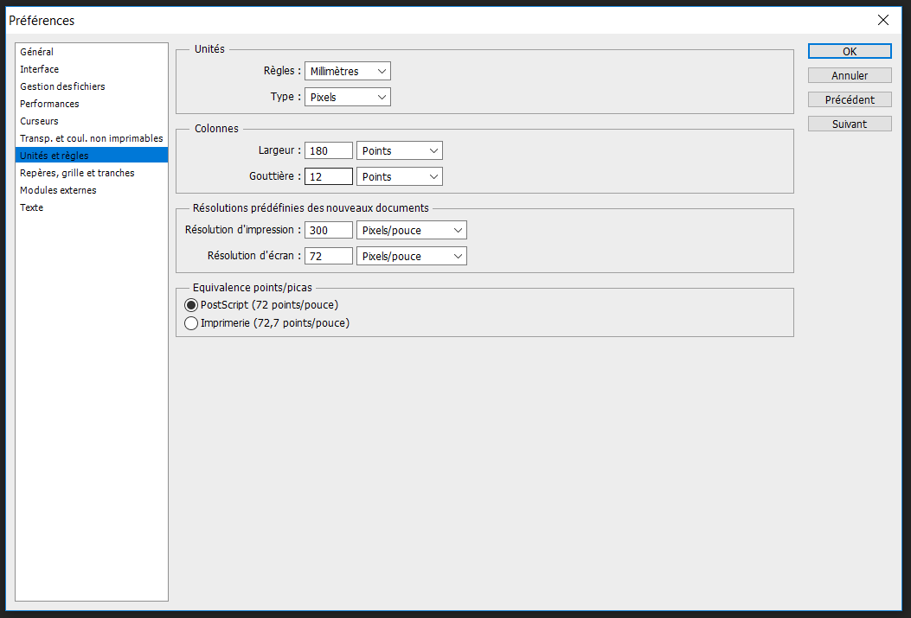Open the Type units dropdown
This screenshot has height=618, width=911.
point(347,98)
